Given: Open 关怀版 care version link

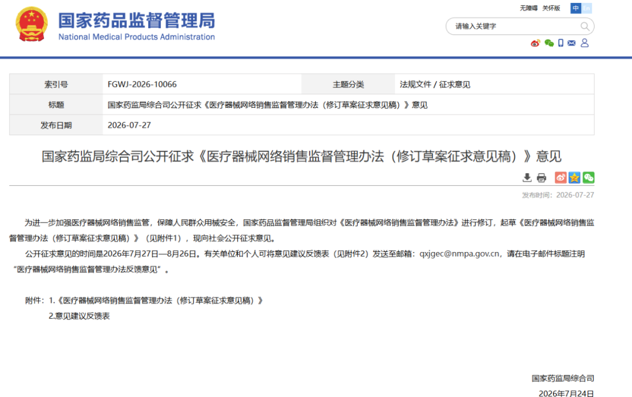Looking at the screenshot, I should click(x=551, y=8).
